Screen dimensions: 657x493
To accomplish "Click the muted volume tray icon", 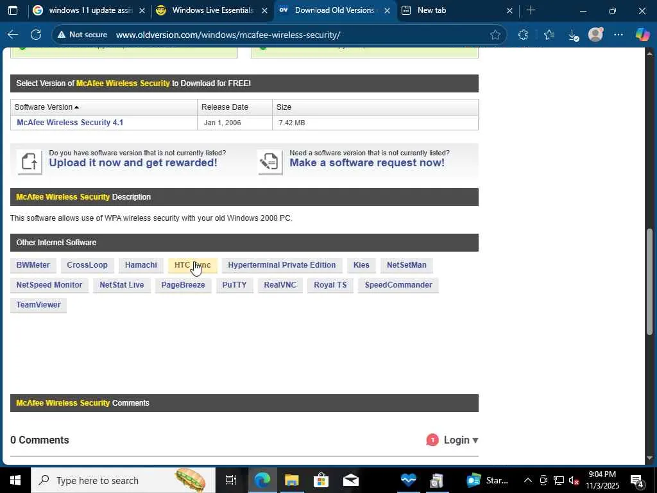I will coord(574,480).
